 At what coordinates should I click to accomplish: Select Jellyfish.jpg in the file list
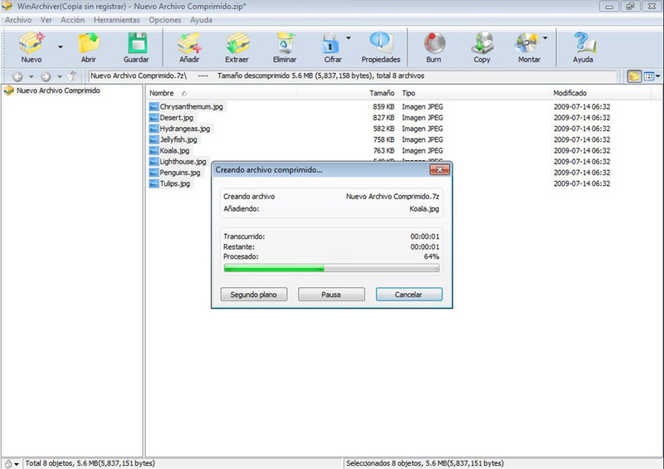coord(178,139)
